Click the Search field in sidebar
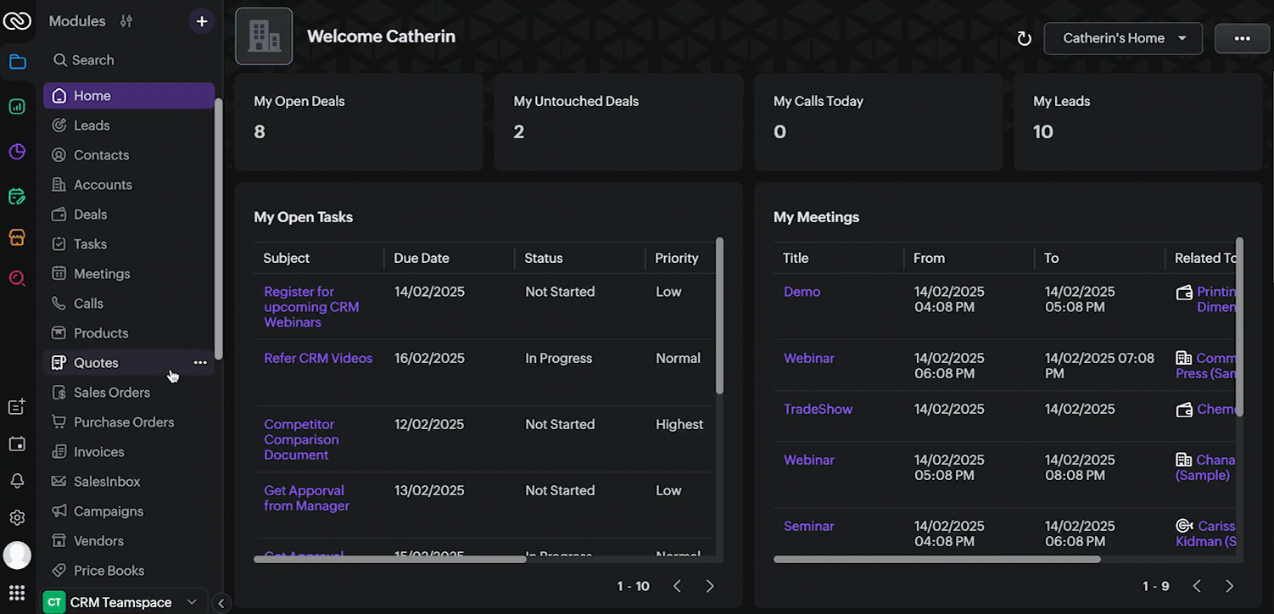The width and height of the screenshot is (1274, 614). tap(92, 60)
